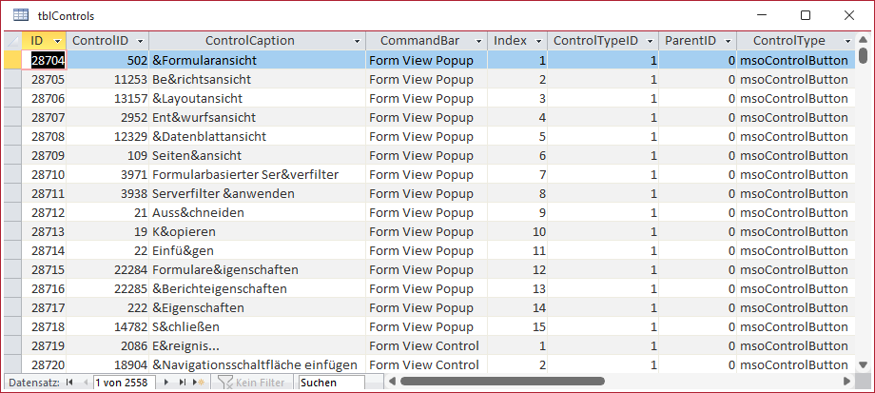Click the ControlID cell 14782
Viewport: 875px width, 393px height.
(x=107, y=327)
